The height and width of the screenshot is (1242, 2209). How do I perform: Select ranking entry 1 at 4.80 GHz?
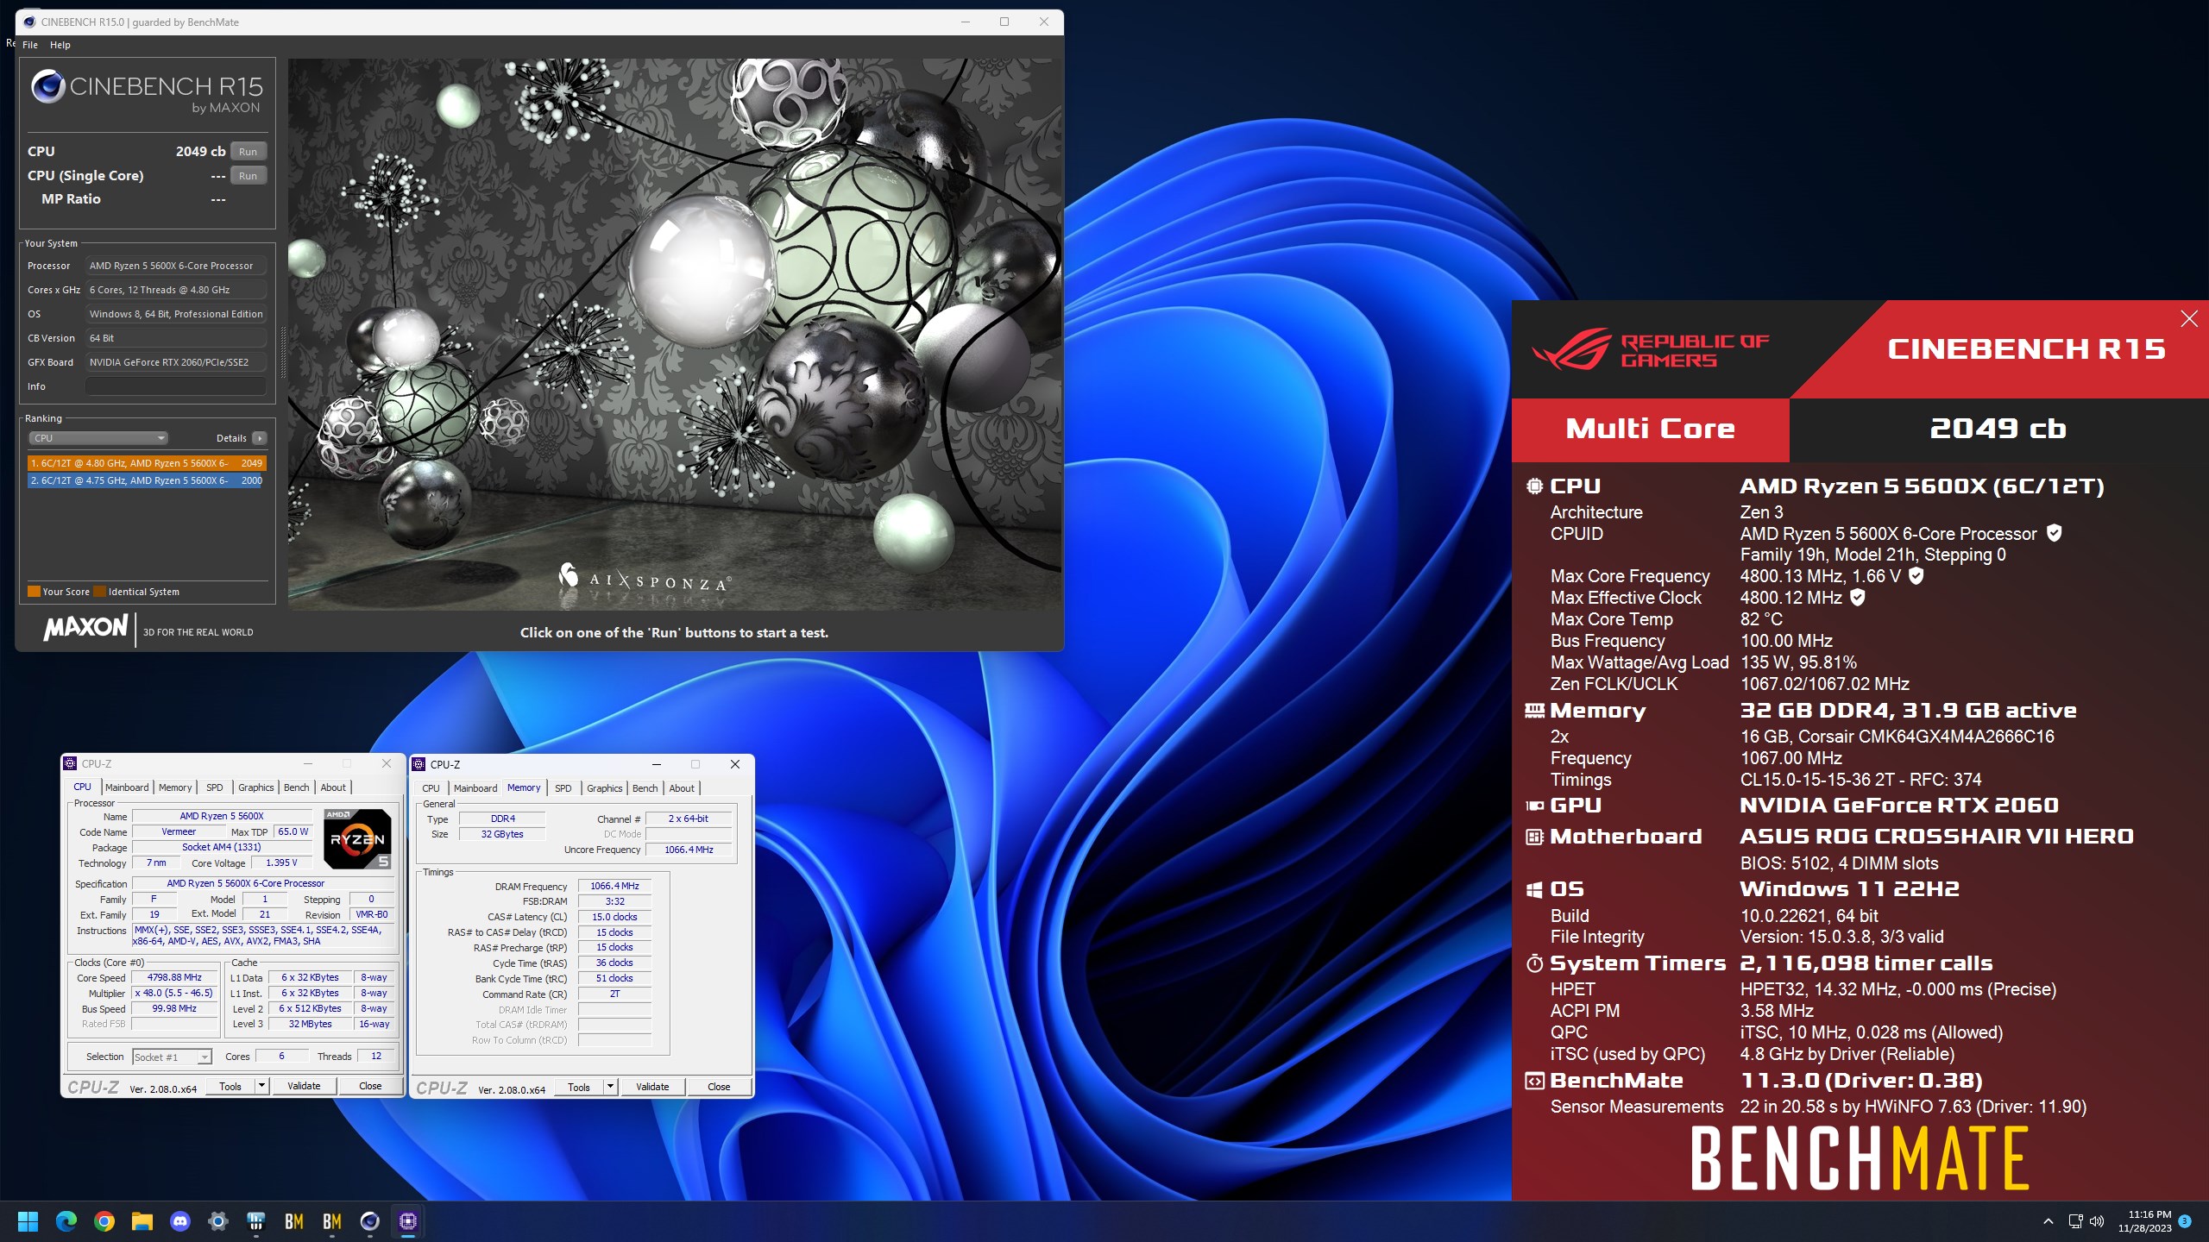coord(147,463)
